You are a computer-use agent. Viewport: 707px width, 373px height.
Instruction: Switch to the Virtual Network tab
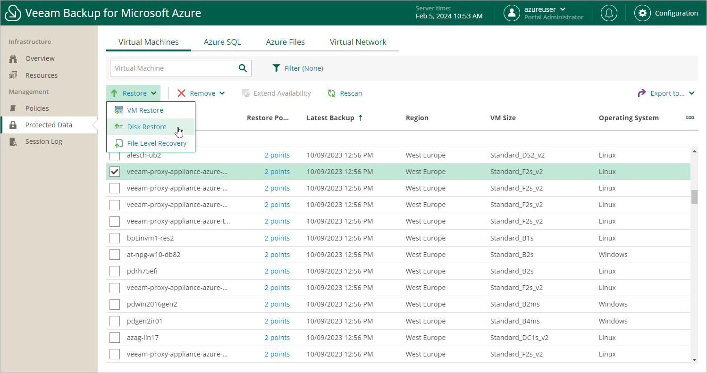pyautogui.click(x=358, y=42)
